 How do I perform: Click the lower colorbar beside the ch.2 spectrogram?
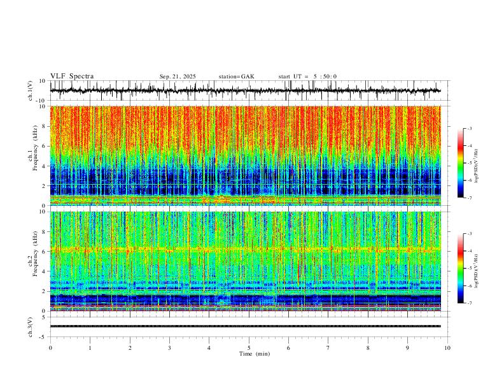coord(460,268)
